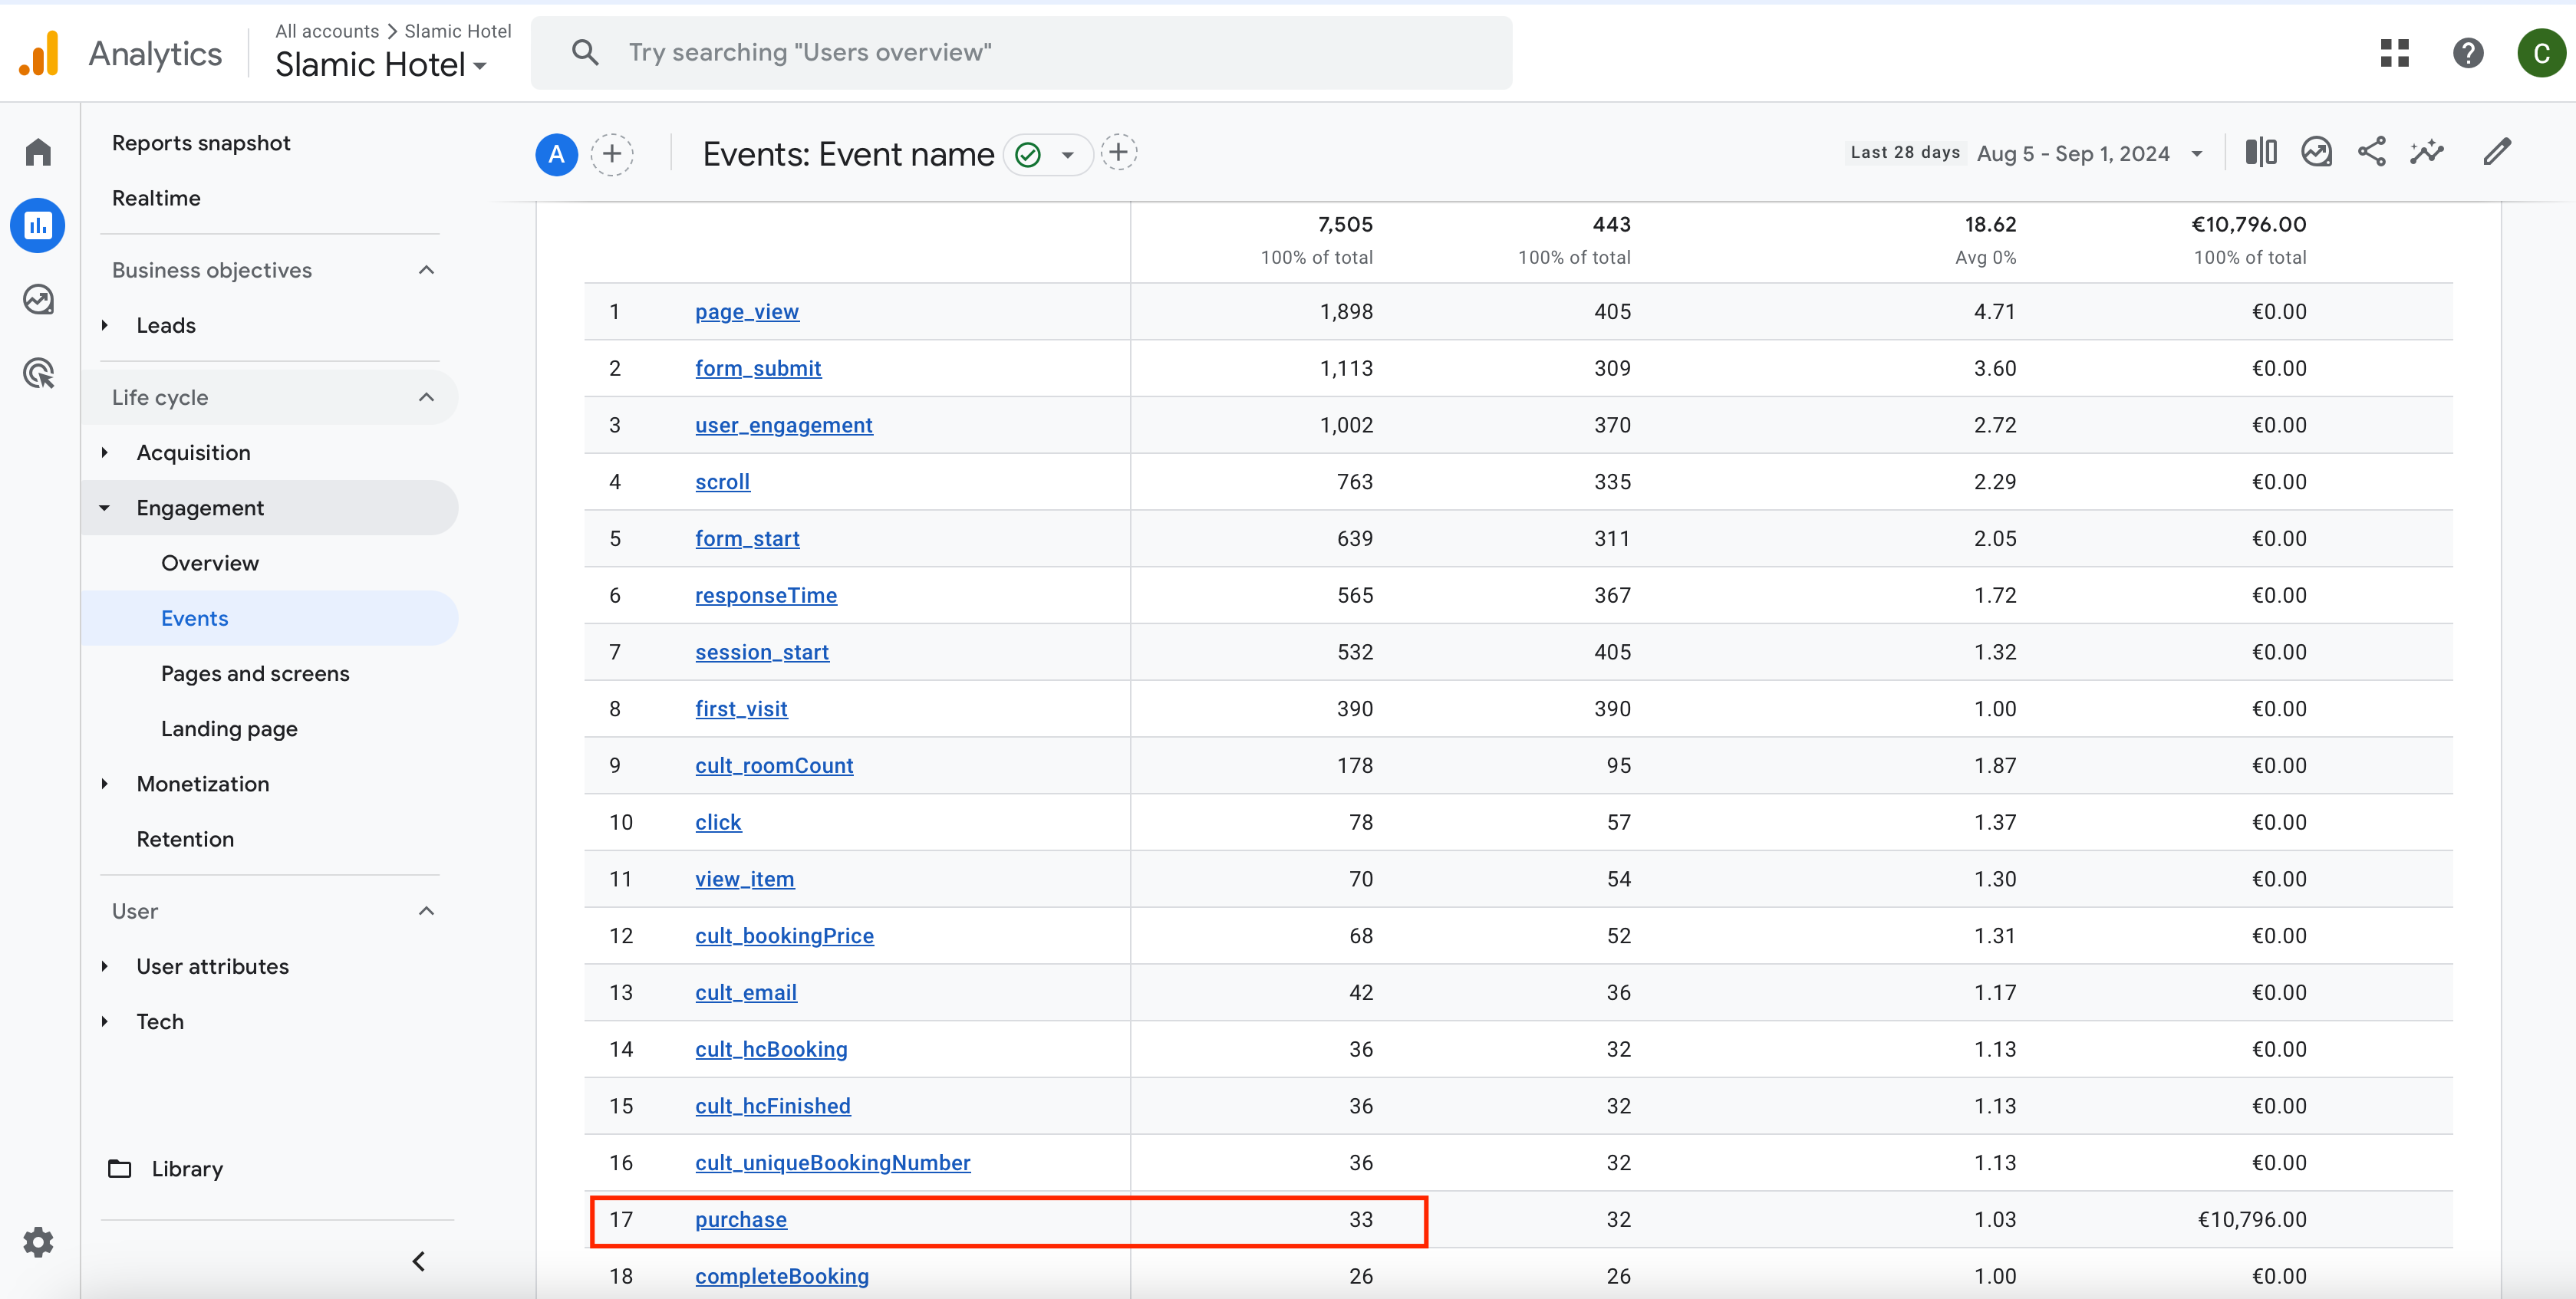This screenshot has height=1299, width=2576.
Task: Open the Google apps grid icon
Action: pyautogui.click(x=2394, y=53)
